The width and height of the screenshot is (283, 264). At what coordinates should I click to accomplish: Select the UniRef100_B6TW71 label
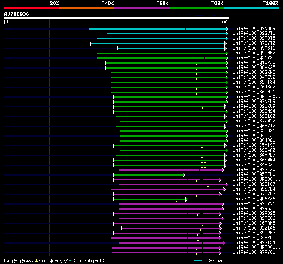tap(254, 92)
